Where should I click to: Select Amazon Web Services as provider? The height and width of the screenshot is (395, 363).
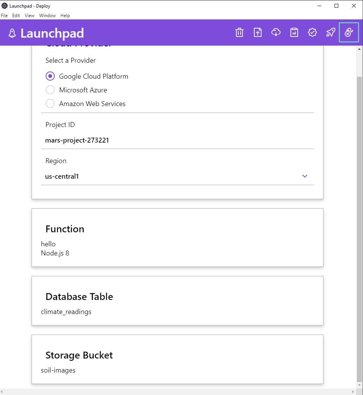click(50, 103)
